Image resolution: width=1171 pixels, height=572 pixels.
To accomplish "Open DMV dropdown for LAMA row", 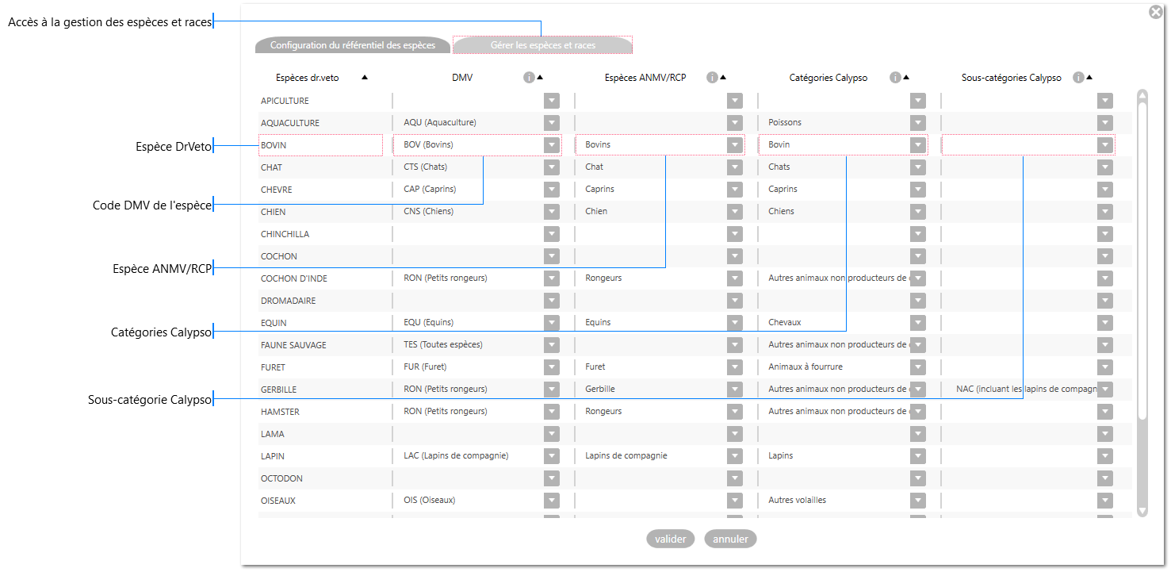I will (552, 434).
